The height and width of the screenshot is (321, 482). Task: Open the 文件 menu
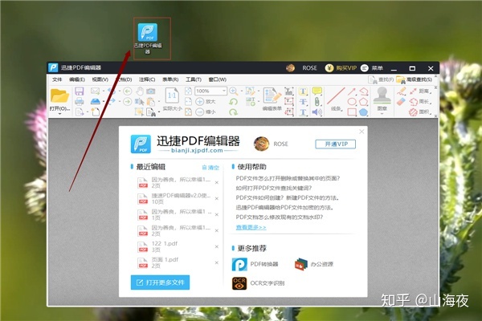(57, 79)
